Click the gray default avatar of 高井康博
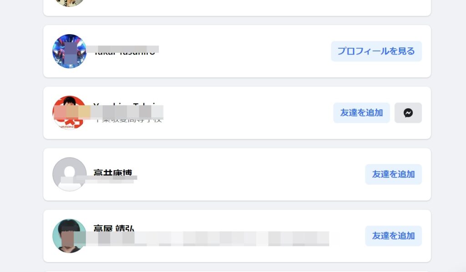Screen dimensions: 466x272 pos(70,174)
